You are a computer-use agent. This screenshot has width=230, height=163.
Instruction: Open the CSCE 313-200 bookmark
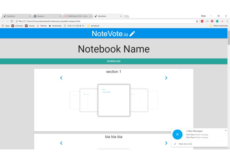click(x=74, y=26)
